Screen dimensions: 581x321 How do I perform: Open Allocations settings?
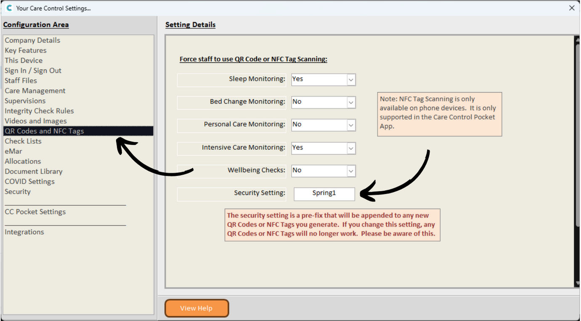tap(23, 161)
